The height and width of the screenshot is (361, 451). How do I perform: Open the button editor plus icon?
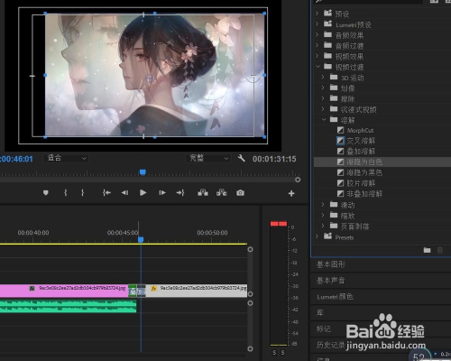coord(291,193)
